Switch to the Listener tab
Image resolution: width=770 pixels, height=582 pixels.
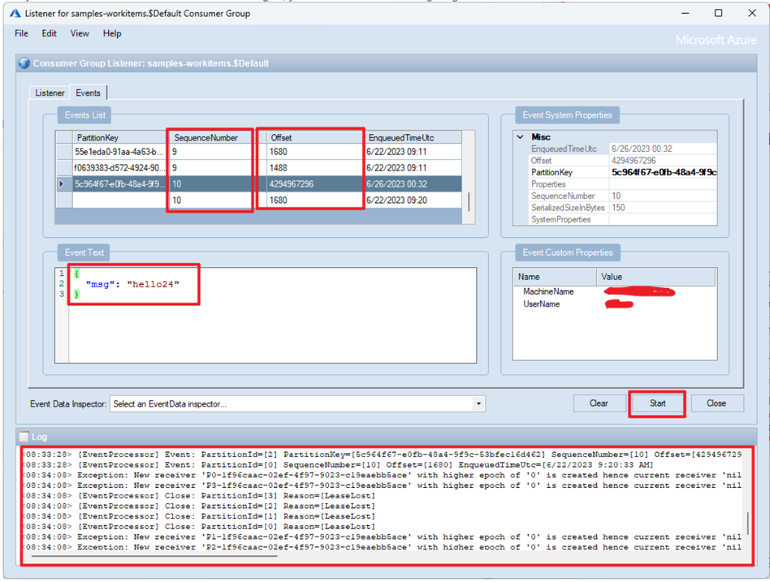pos(50,93)
